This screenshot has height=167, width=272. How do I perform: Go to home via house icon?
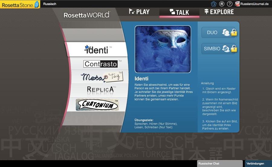point(222,4)
